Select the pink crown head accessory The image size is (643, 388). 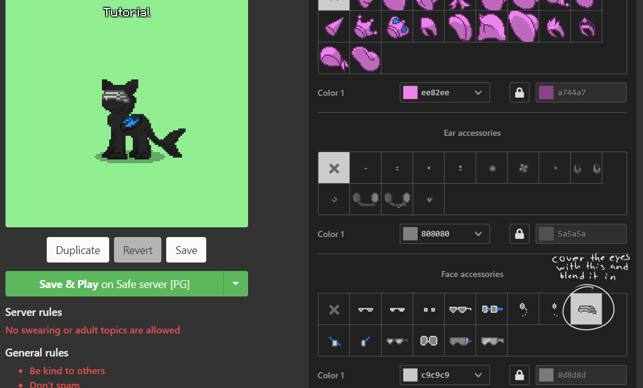(x=365, y=27)
